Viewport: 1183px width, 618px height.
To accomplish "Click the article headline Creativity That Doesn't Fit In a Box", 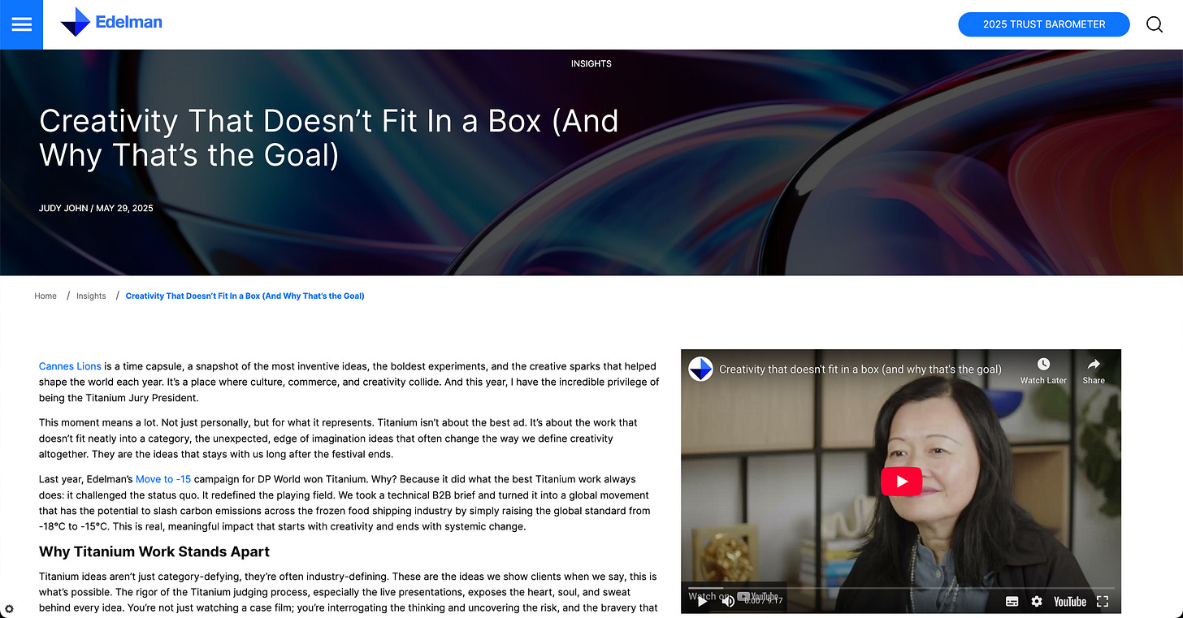I will 329,137.
